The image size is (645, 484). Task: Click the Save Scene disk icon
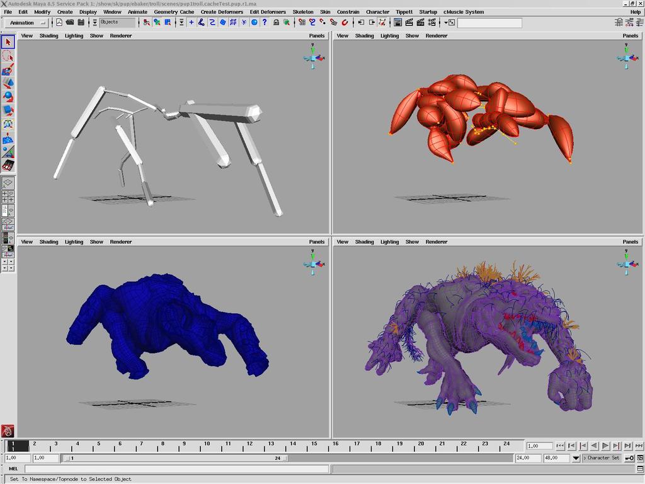[x=81, y=22]
